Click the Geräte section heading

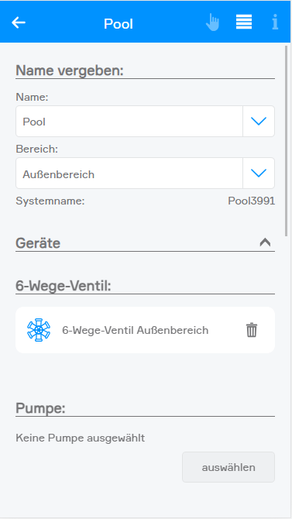[x=38, y=243]
